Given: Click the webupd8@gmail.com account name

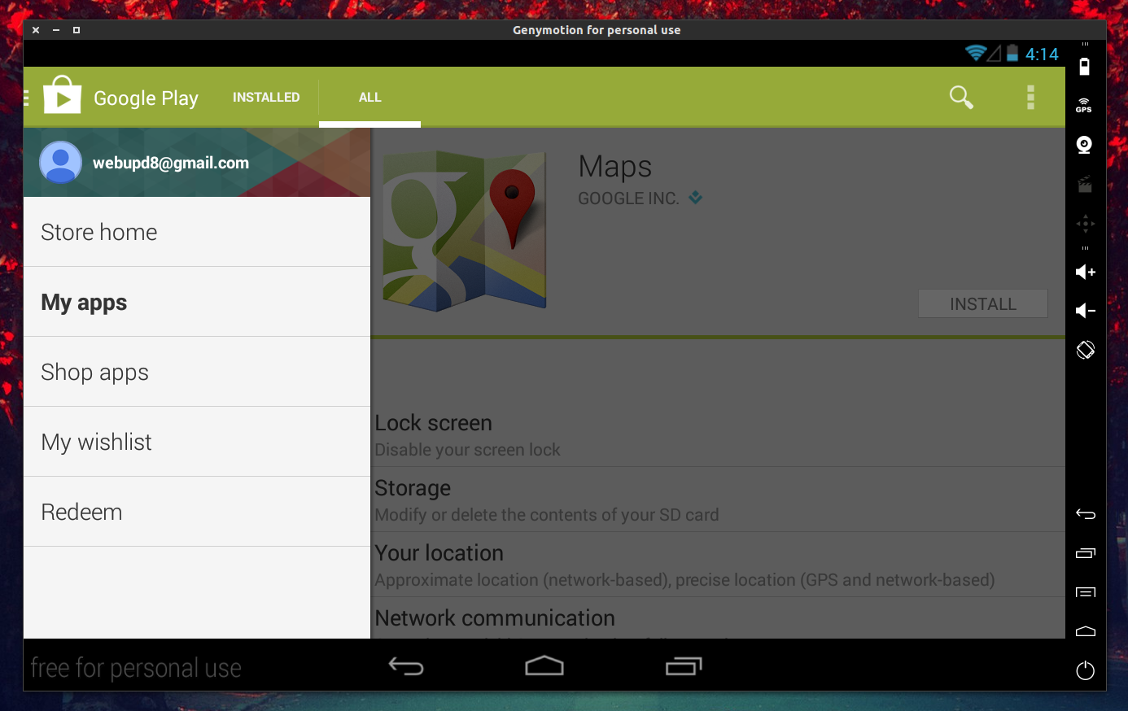Looking at the screenshot, I should tap(171, 163).
